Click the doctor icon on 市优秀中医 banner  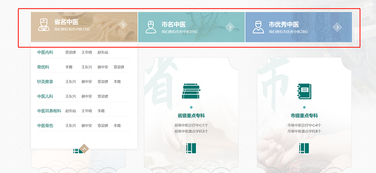(x=258, y=27)
